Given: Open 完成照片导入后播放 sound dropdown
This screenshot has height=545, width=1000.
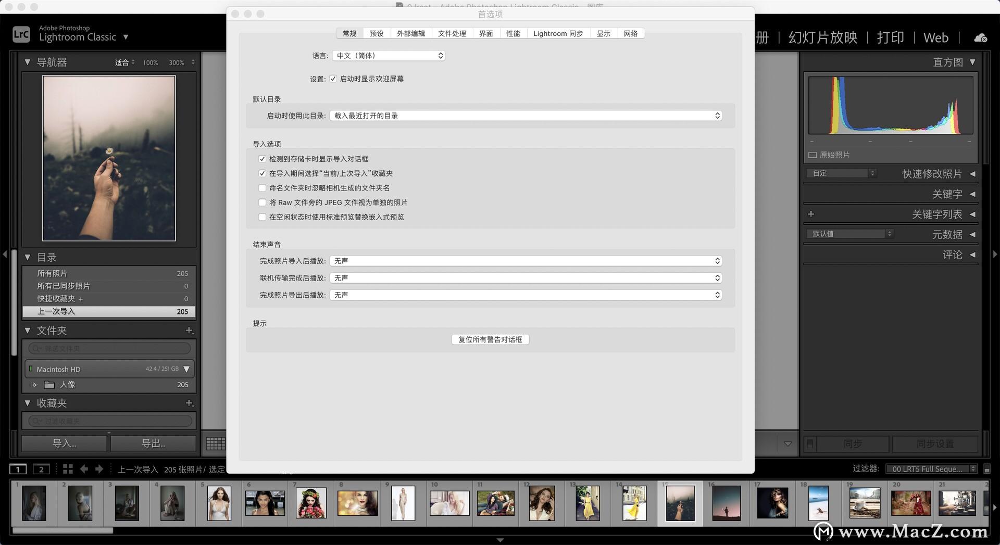Looking at the screenshot, I should 526,261.
